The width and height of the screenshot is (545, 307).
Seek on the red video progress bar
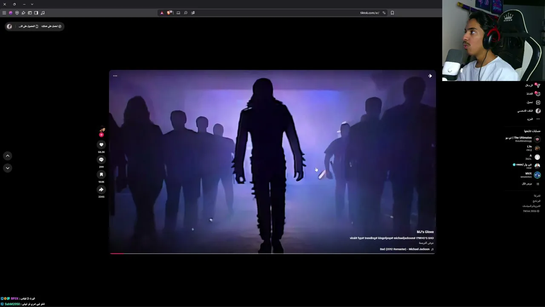pyautogui.click(x=272, y=254)
